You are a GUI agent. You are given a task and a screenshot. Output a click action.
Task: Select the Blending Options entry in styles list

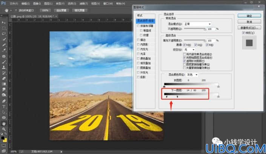tap(145, 21)
